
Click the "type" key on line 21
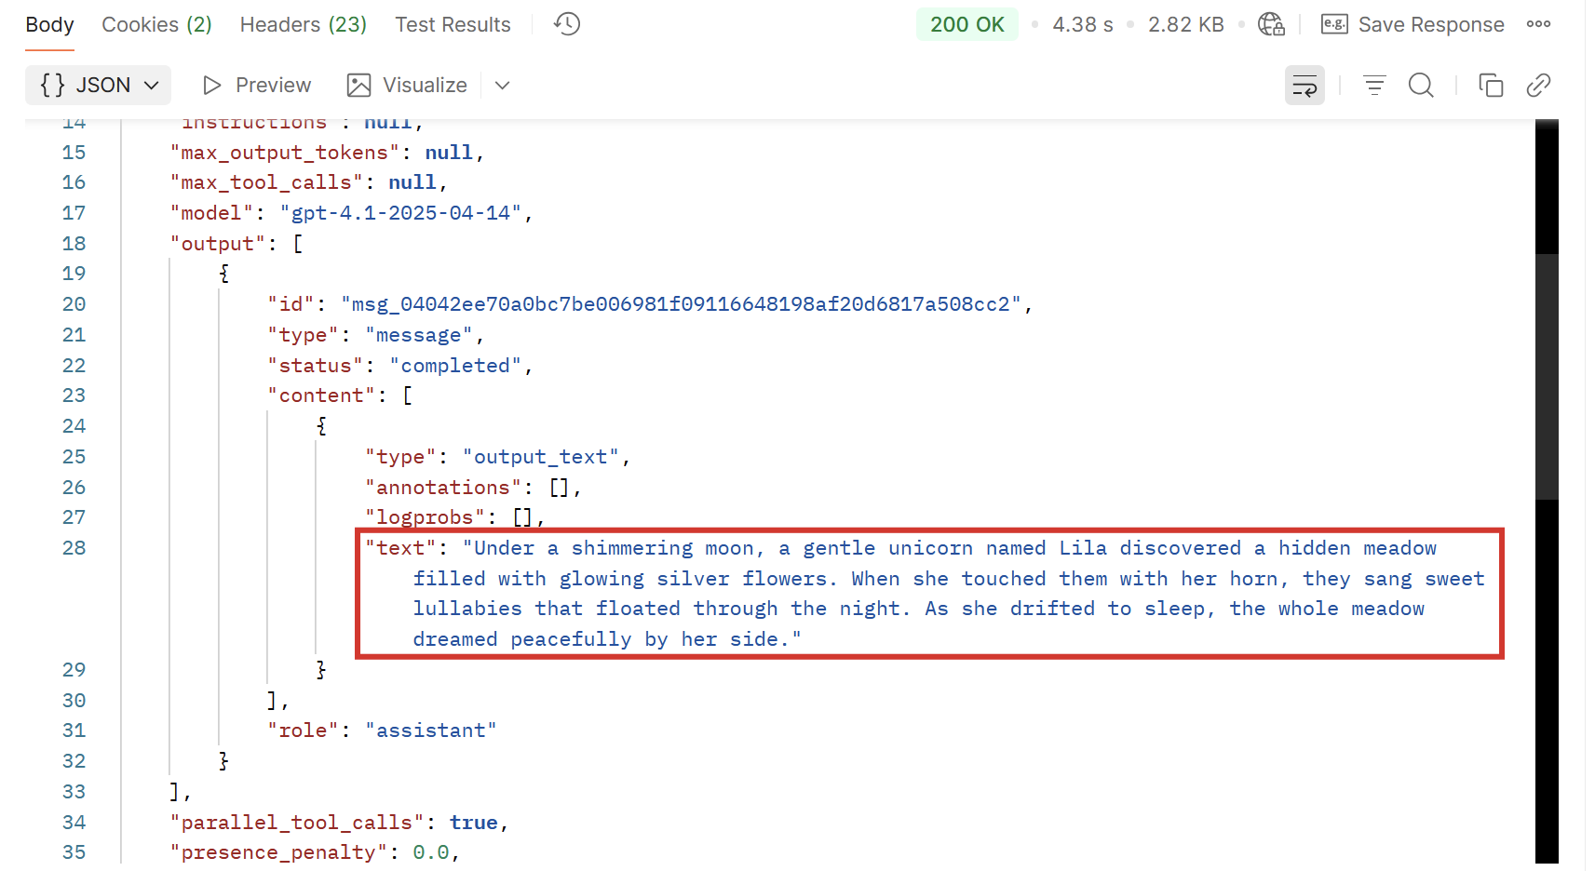304,335
